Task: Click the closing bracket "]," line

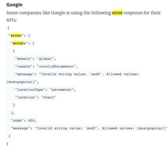Action: point(13,113)
